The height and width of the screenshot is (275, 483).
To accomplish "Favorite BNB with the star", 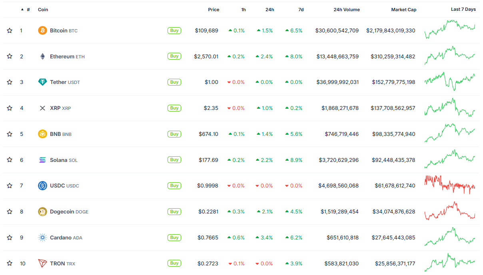I will coord(10,134).
